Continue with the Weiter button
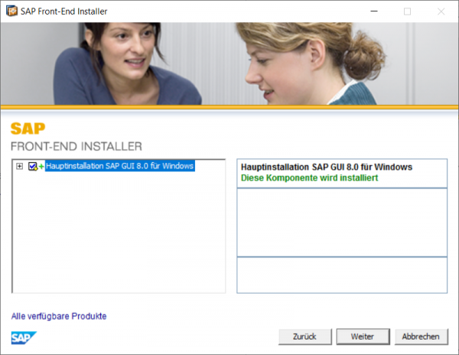This screenshot has height=355, width=459. pyautogui.click(x=363, y=337)
